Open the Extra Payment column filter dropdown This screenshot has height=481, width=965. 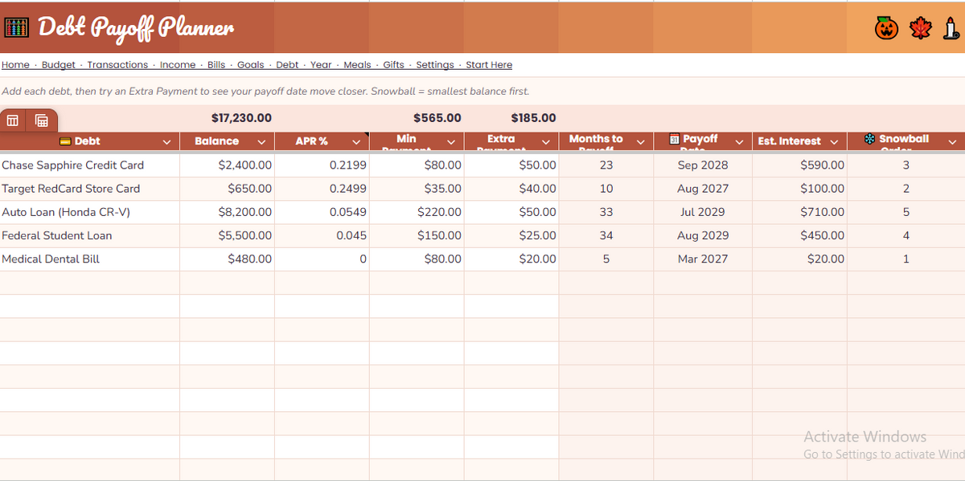546,142
